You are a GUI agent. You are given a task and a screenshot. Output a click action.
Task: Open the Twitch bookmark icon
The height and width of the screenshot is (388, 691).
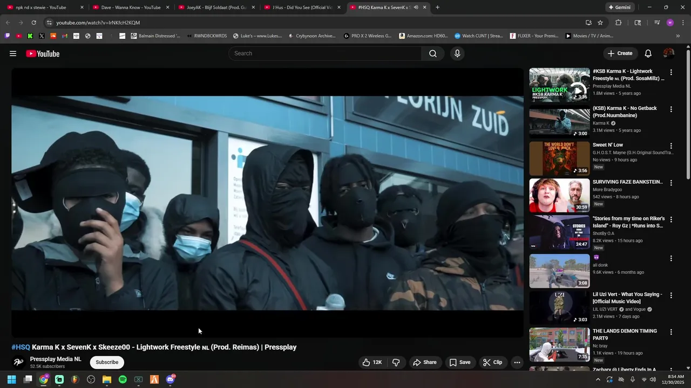(x=7, y=36)
